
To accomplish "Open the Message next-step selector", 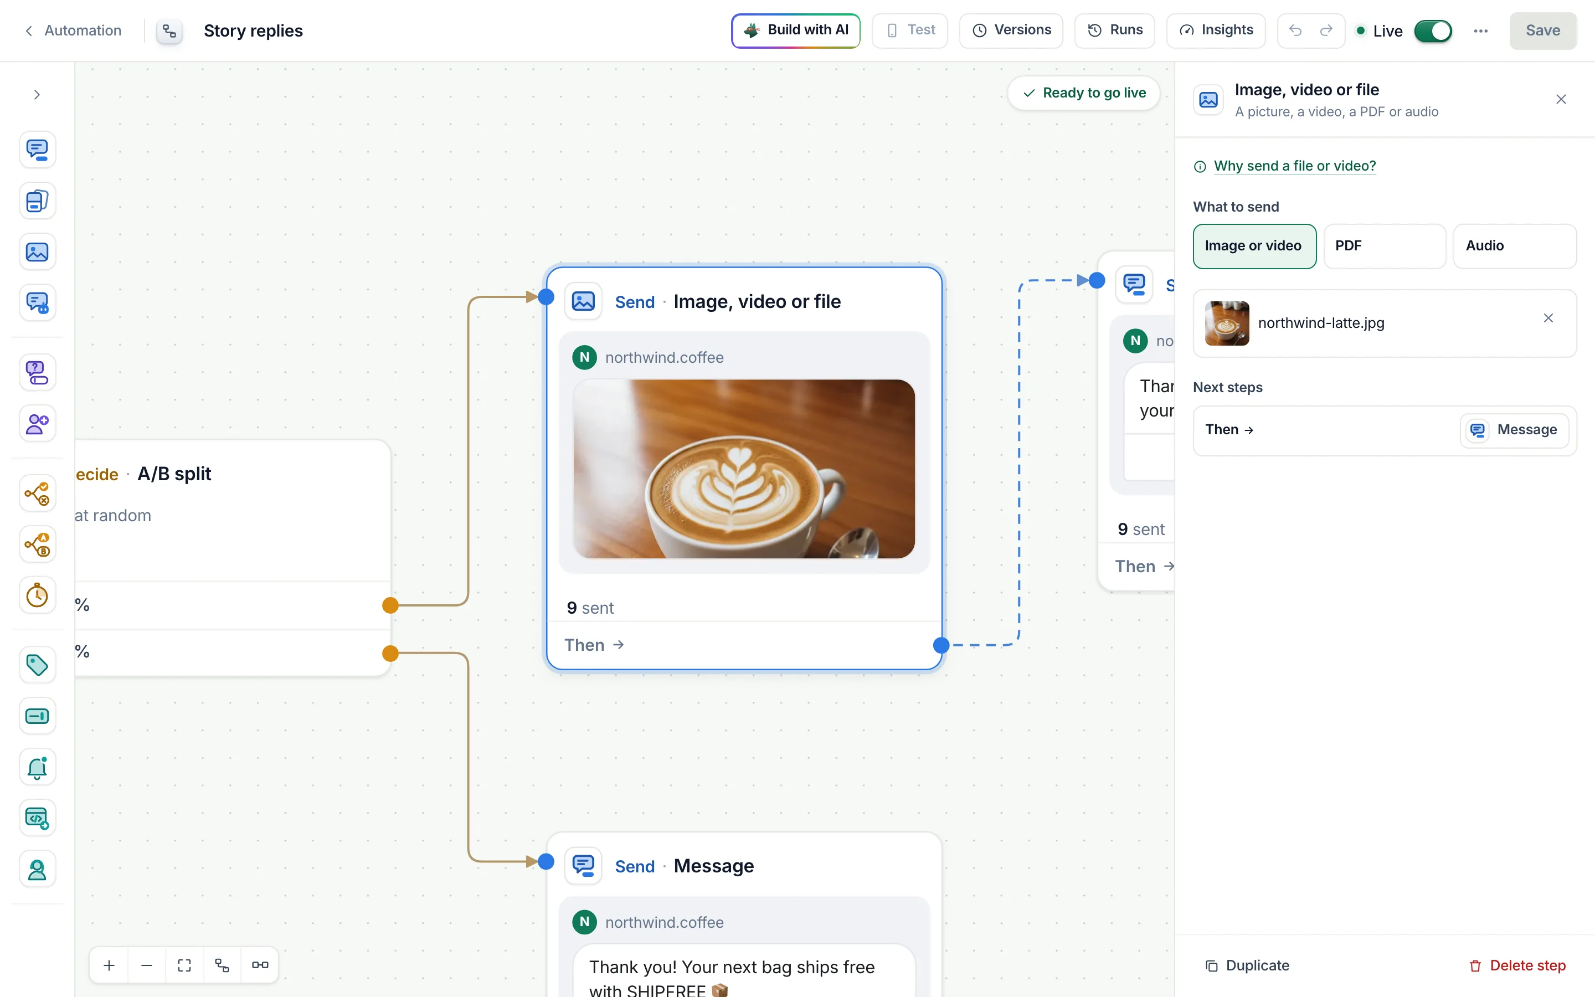I will tap(1514, 430).
